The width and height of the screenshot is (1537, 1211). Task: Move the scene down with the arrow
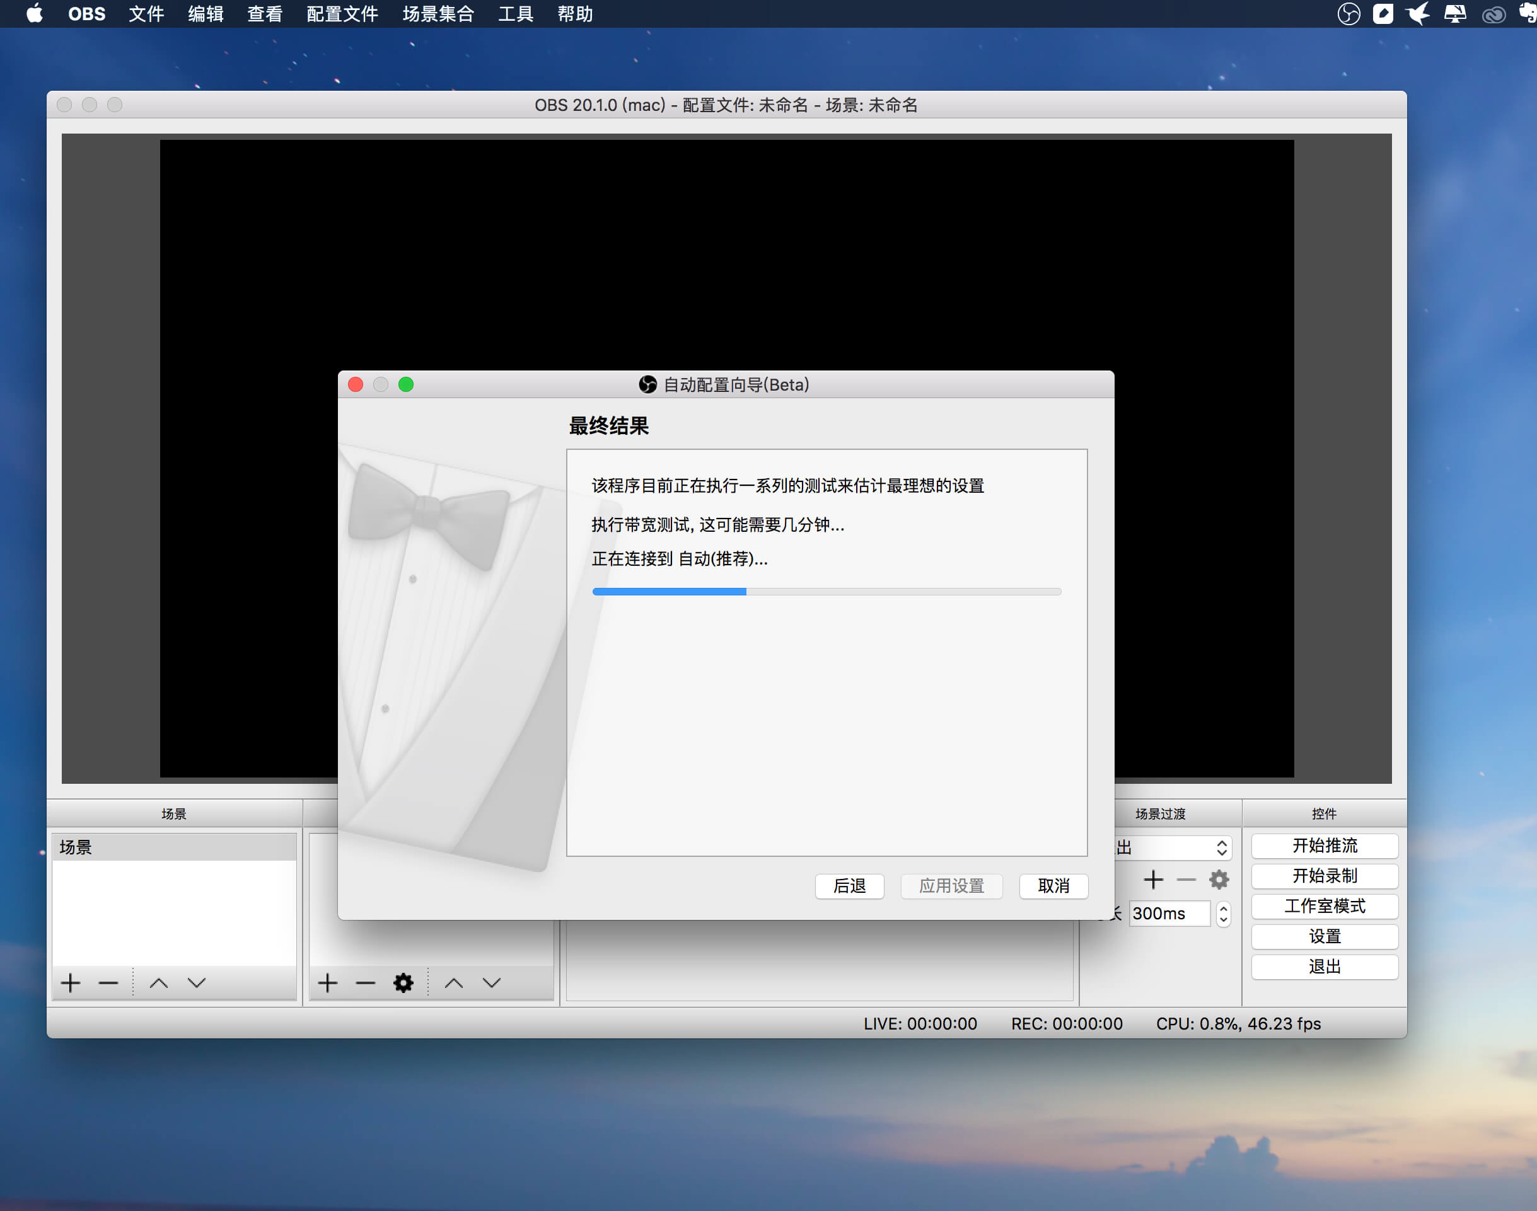click(x=197, y=983)
